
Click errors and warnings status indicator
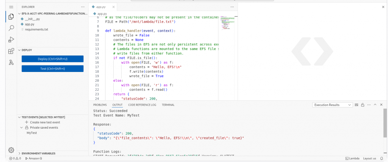pos(15,158)
